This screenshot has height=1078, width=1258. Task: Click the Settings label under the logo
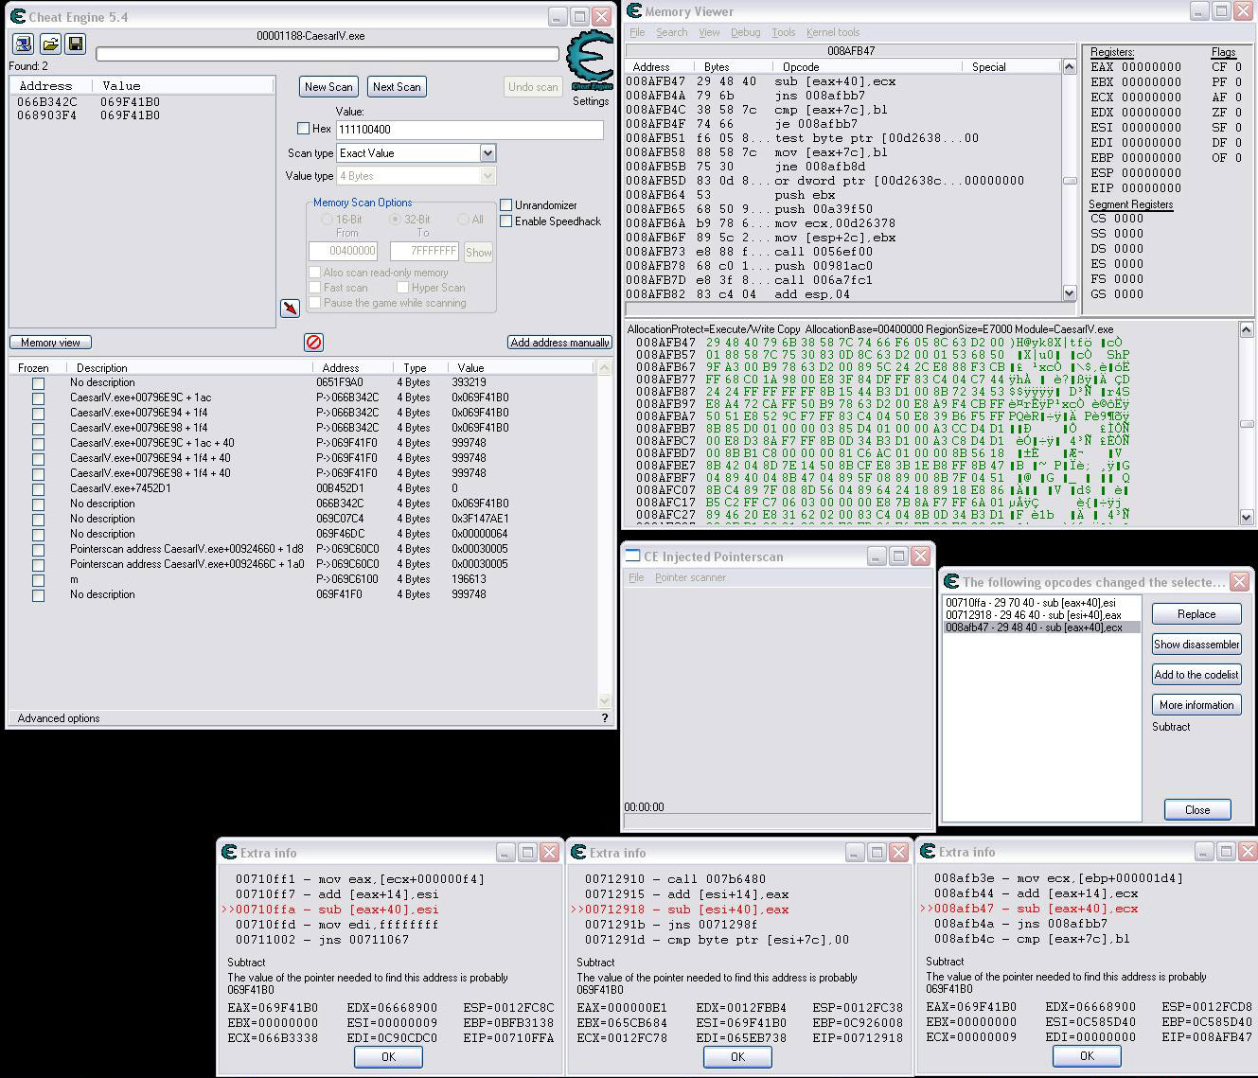(x=591, y=101)
